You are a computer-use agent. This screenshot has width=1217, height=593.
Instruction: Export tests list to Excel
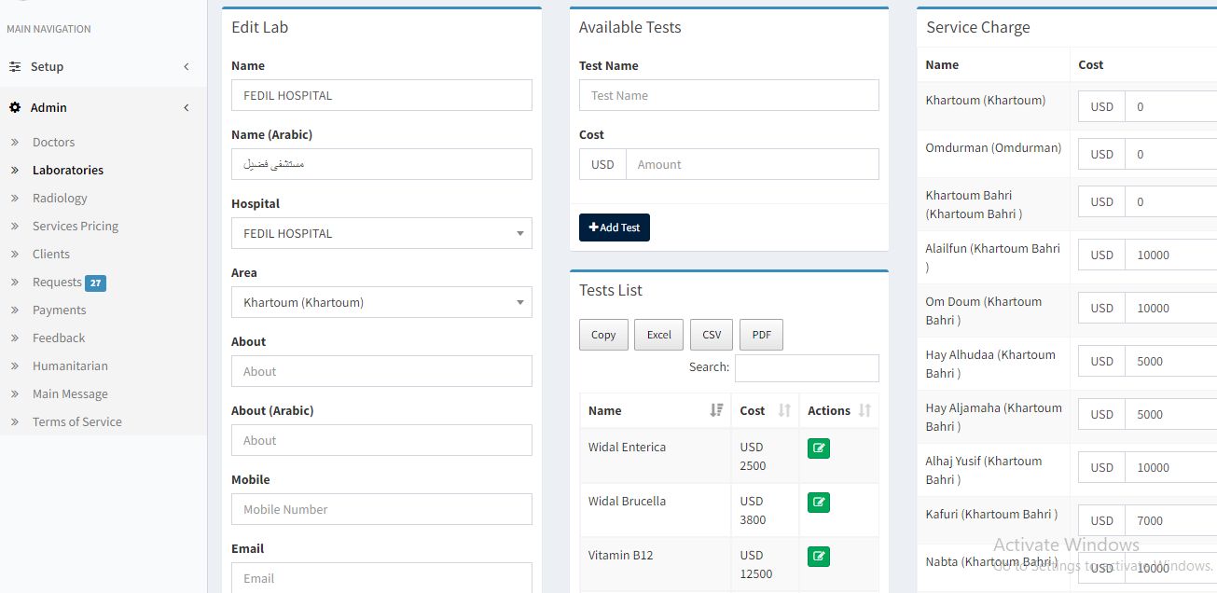[658, 335]
